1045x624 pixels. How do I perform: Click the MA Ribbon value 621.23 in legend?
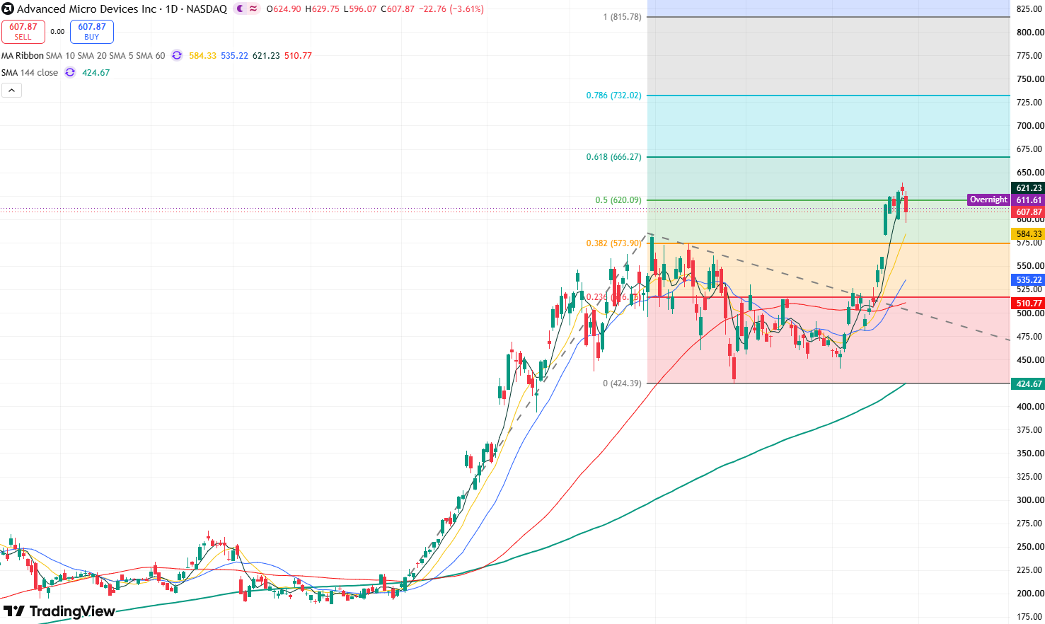[266, 55]
